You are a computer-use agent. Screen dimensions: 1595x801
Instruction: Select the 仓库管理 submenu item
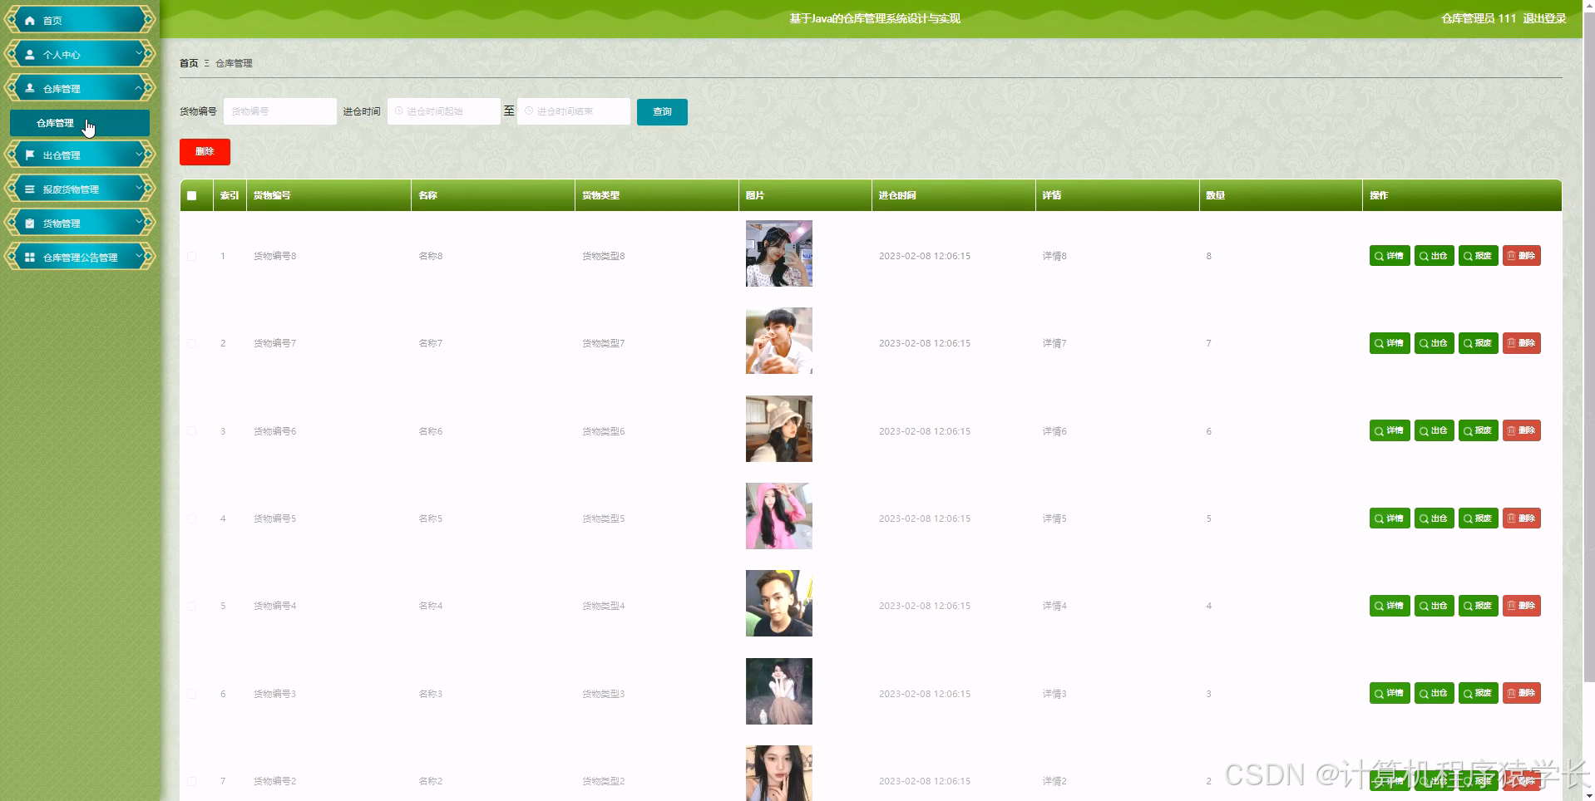pos(80,123)
